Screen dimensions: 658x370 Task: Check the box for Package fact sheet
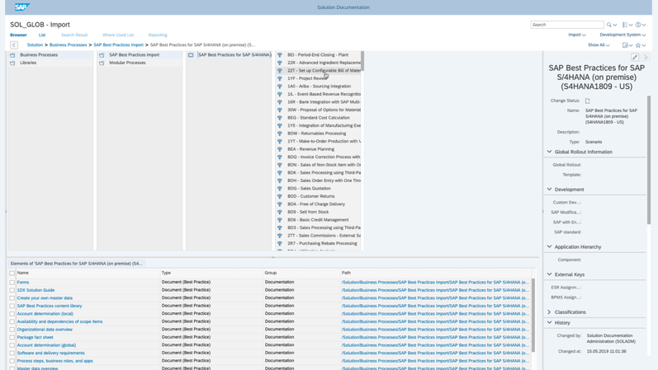(x=12, y=337)
